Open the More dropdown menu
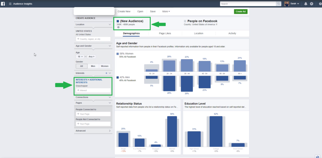322x158 pixels. point(166,12)
